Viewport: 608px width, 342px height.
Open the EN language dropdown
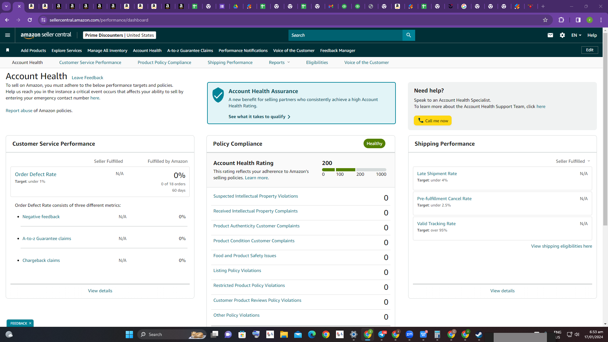pos(576,35)
